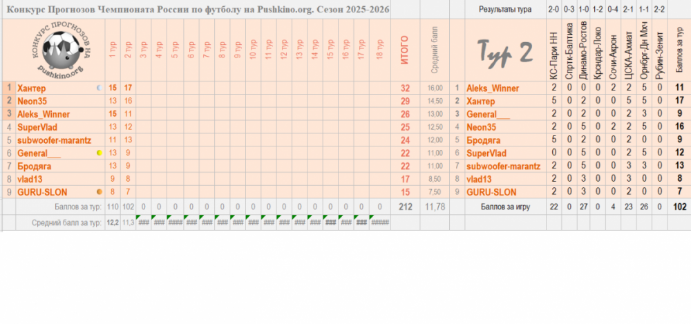Click the yellow dot next to General___

coord(99,153)
